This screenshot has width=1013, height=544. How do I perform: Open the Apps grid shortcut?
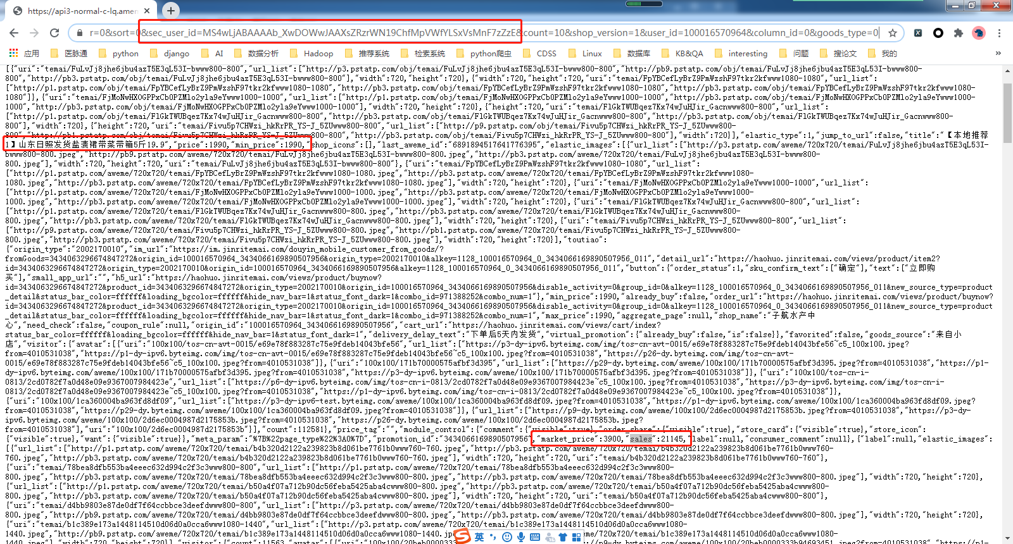tap(24, 54)
